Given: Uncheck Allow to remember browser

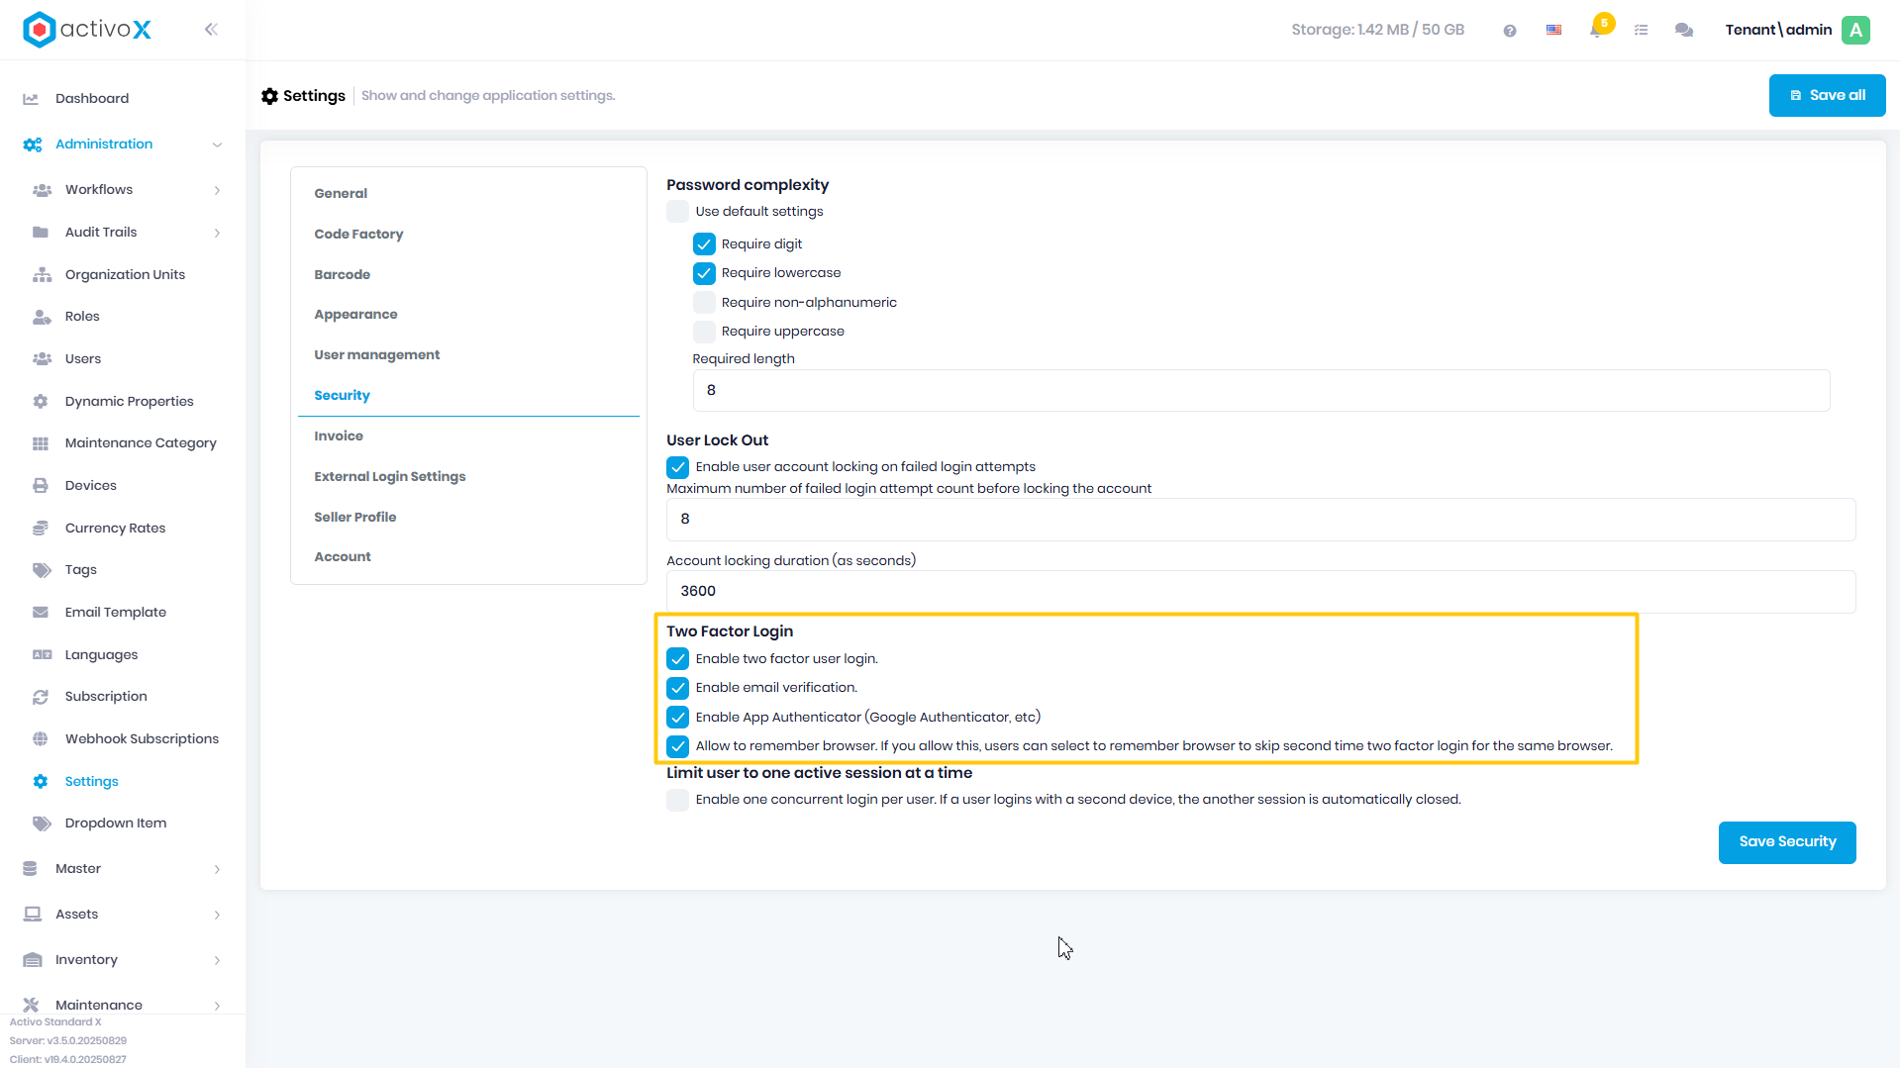Looking at the screenshot, I should [677, 746].
